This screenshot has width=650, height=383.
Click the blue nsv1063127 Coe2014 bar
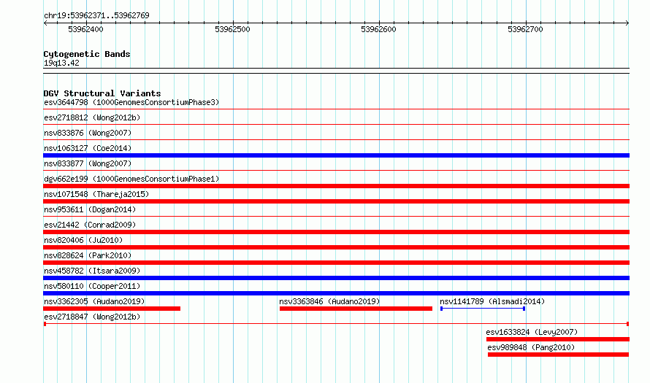(x=336, y=155)
